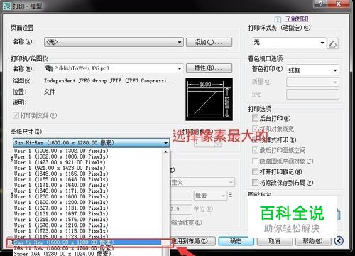Open the 着色打印 dropdown showing 线框
The image size is (355, 256).
click(312, 70)
